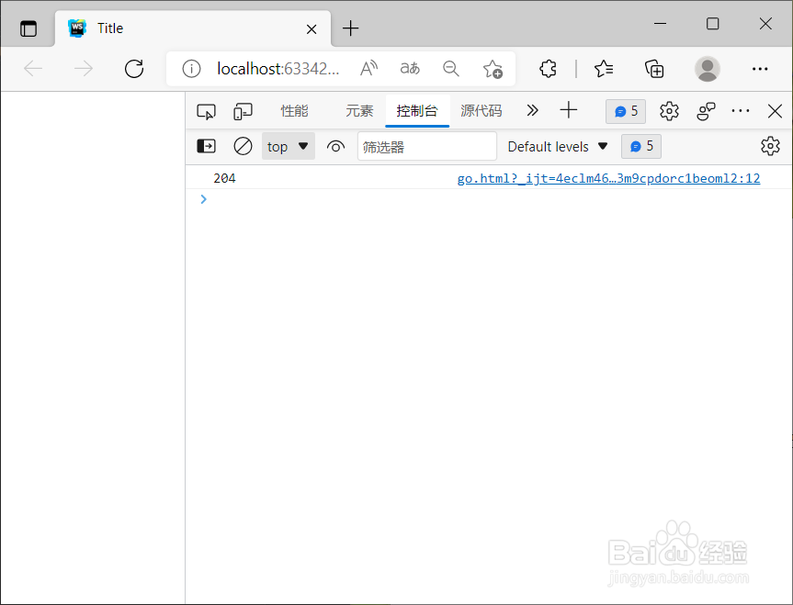The image size is (793, 605).
Task: Open the top frame context dropdown
Action: tap(288, 146)
